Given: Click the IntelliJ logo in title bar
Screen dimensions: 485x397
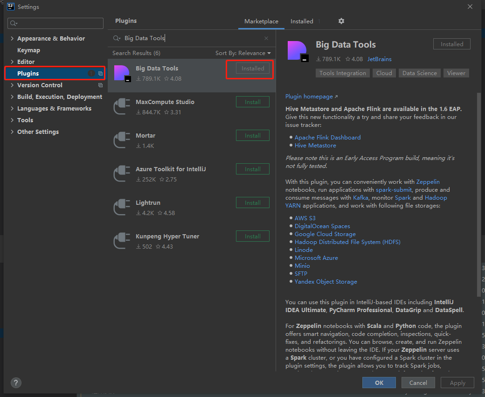Looking at the screenshot, I should click(x=11, y=7).
